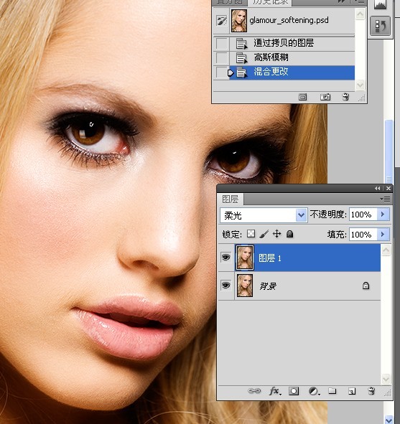Select the 图层 1 layer
The height and width of the screenshot is (424, 400).
[x=307, y=258]
